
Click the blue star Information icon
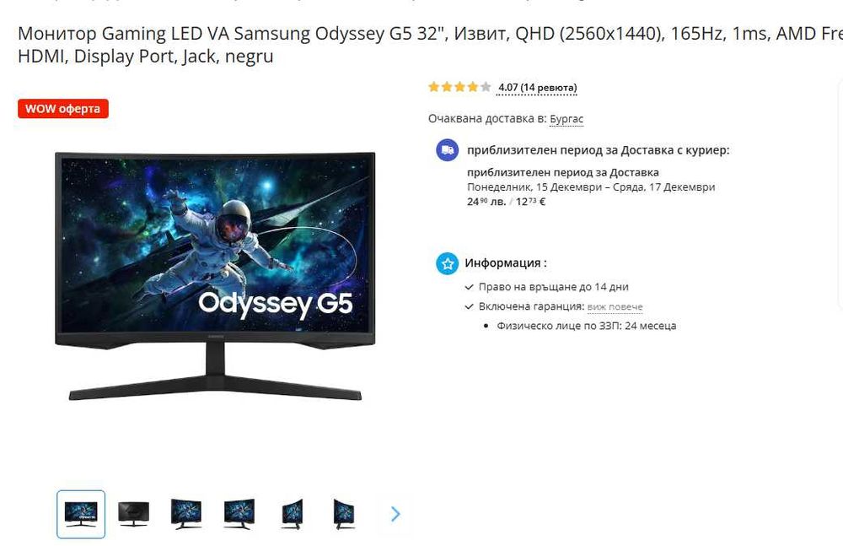click(x=448, y=263)
